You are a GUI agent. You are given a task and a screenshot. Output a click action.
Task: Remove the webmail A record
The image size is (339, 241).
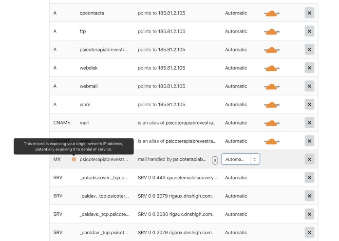coord(309,86)
